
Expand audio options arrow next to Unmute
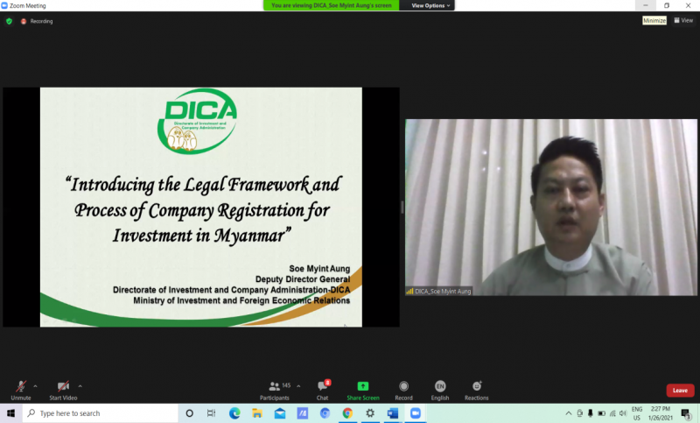(35, 385)
